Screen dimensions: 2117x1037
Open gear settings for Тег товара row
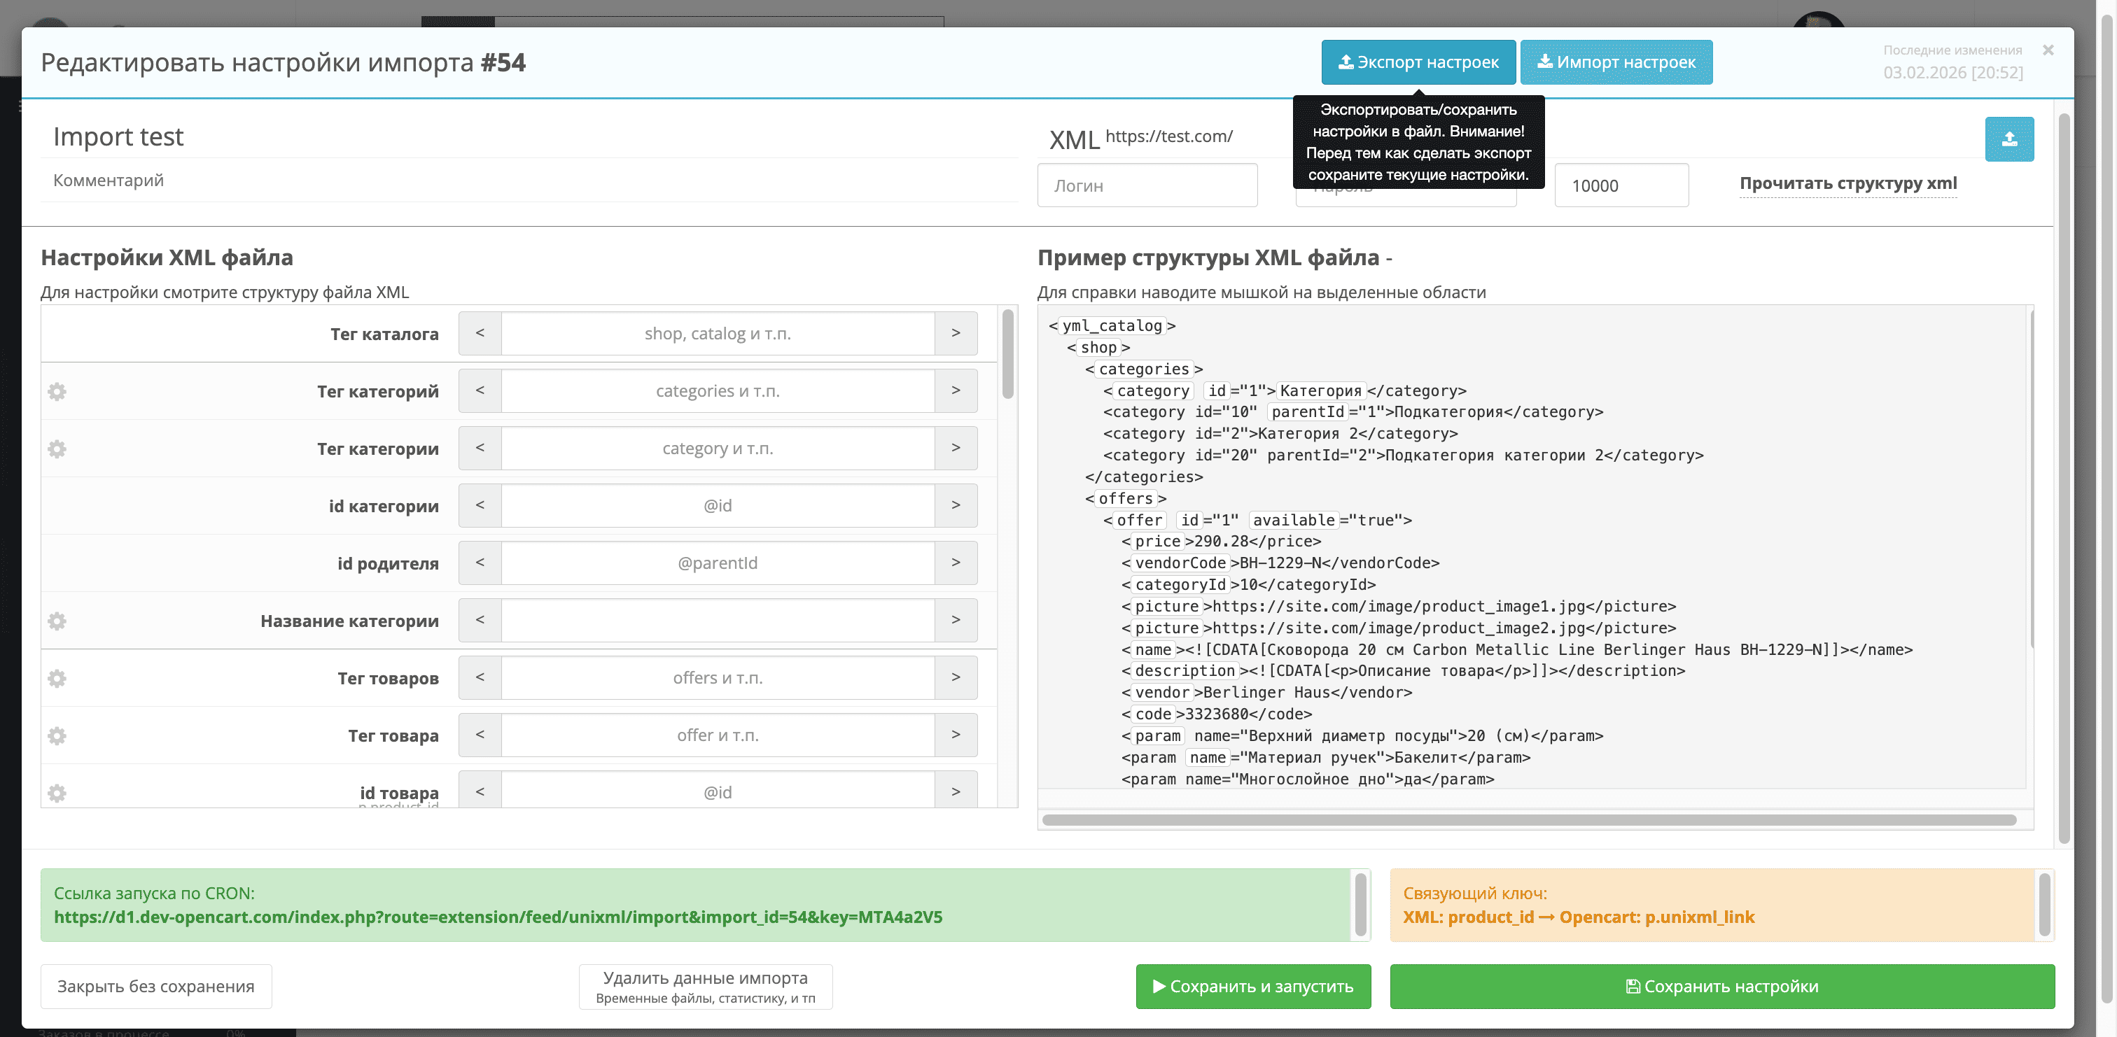(x=57, y=735)
